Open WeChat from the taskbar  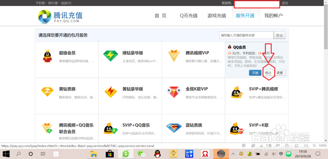click(142, 154)
